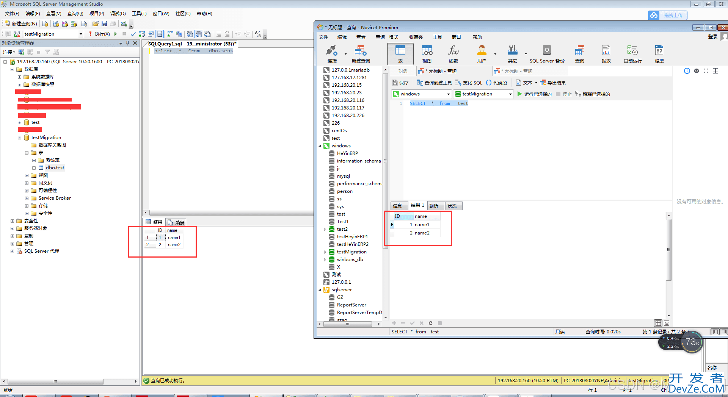
Task: Click 解释已选择的 explain selected button
Action: [593, 94]
